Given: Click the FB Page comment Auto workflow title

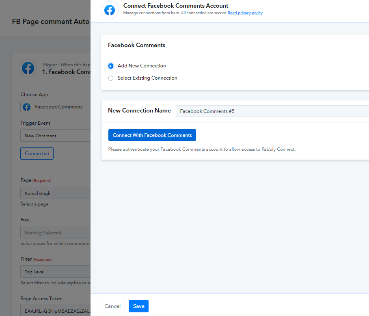Looking at the screenshot, I should tap(51, 22).
